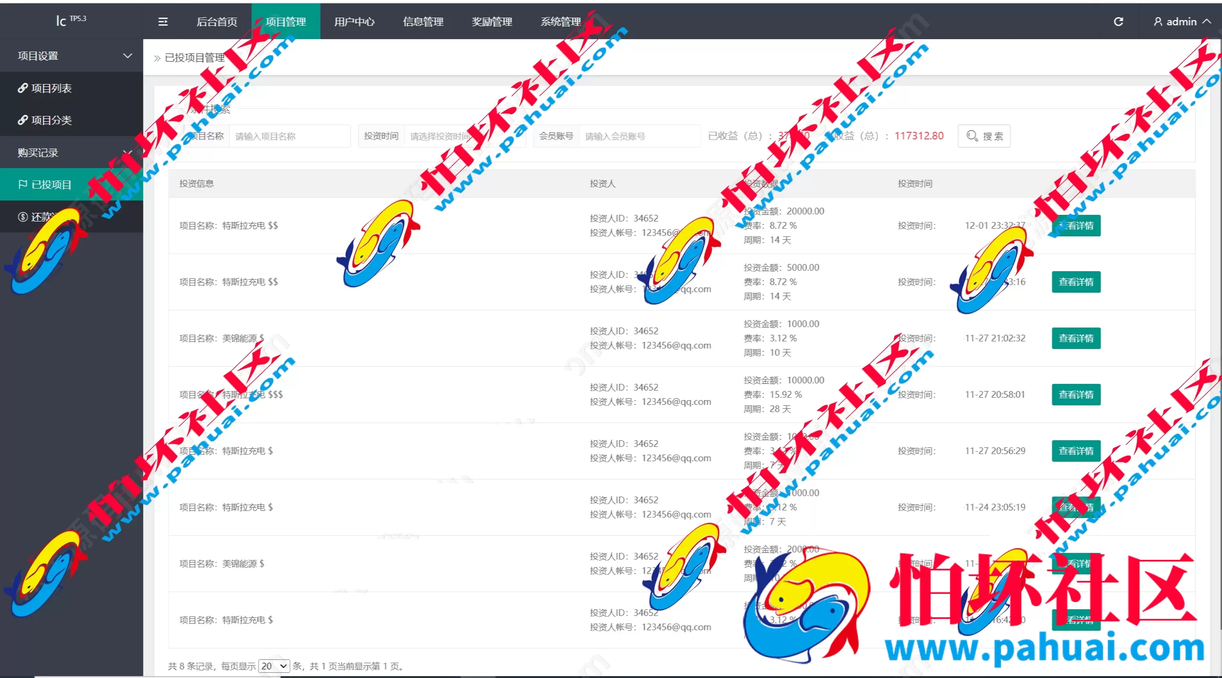Click the 投资时间 column header

[x=915, y=183]
